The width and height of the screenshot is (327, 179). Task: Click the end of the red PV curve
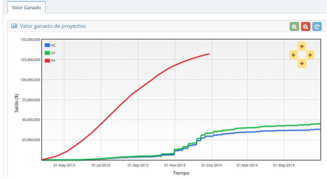pyautogui.click(x=209, y=54)
